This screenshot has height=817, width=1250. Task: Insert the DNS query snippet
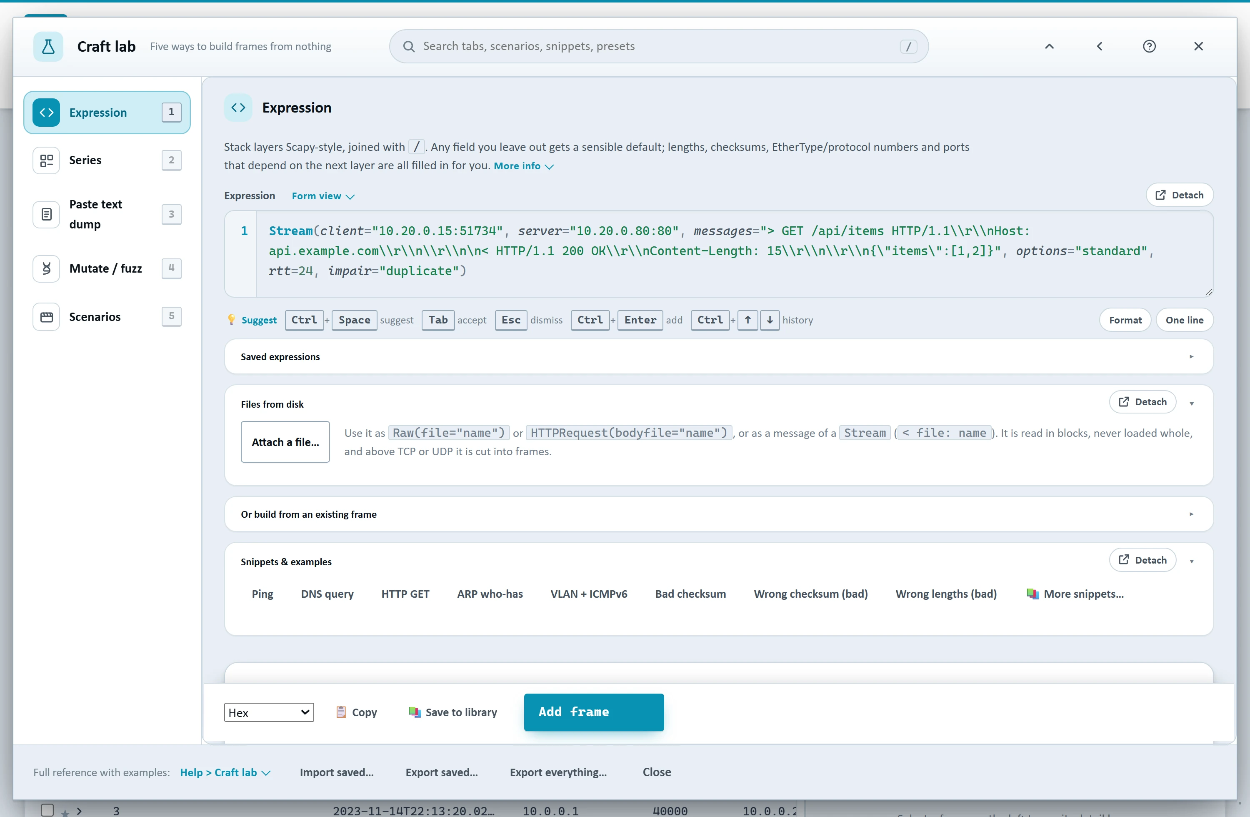click(x=327, y=594)
